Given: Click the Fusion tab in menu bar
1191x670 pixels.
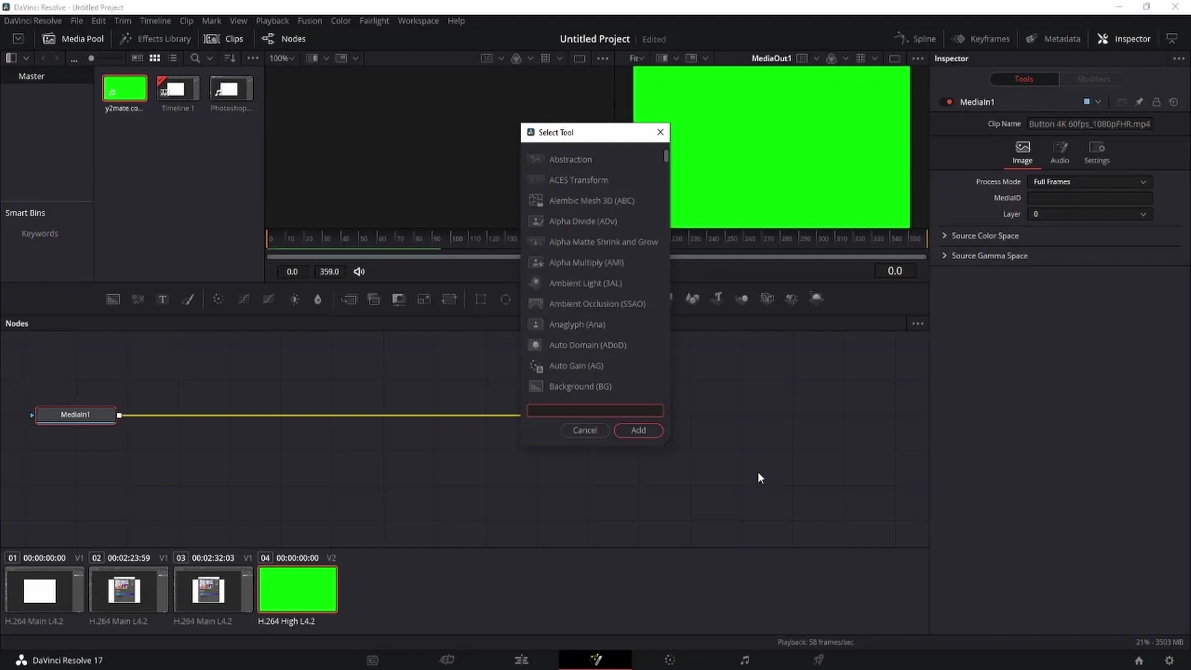Looking at the screenshot, I should click(x=309, y=20).
